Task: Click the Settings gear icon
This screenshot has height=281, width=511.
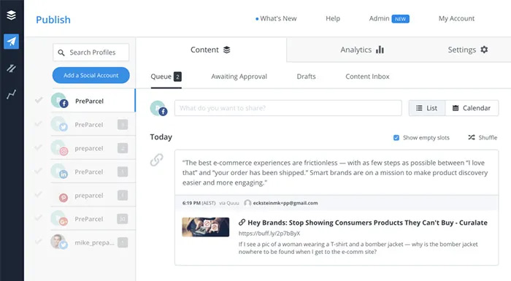Action: pos(484,50)
